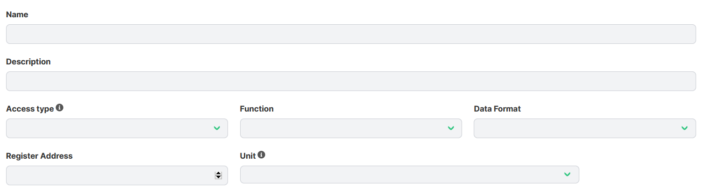Click the Register Address label text

[x=39, y=156]
